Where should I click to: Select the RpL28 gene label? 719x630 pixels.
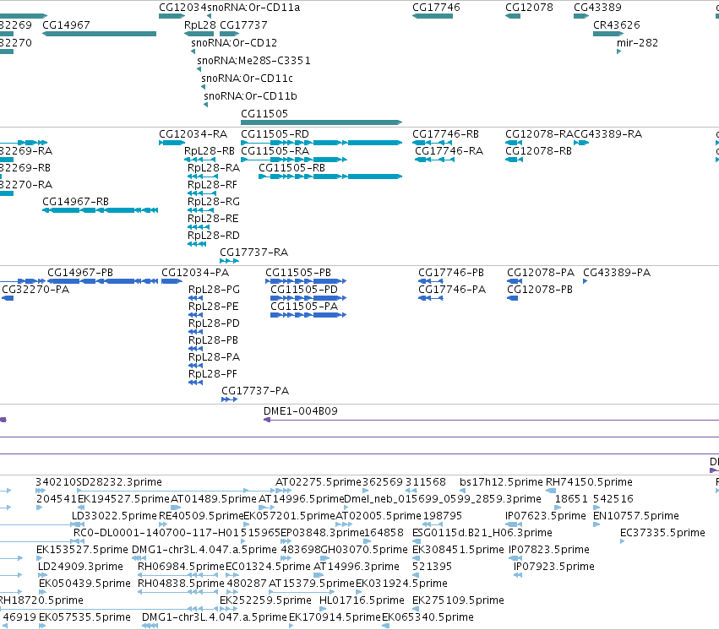coord(200,25)
